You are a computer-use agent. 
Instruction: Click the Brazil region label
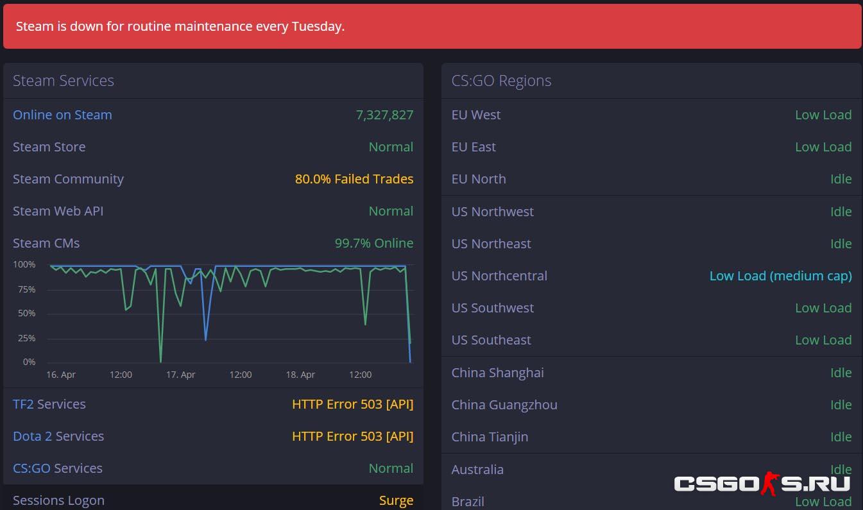point(468,502)
